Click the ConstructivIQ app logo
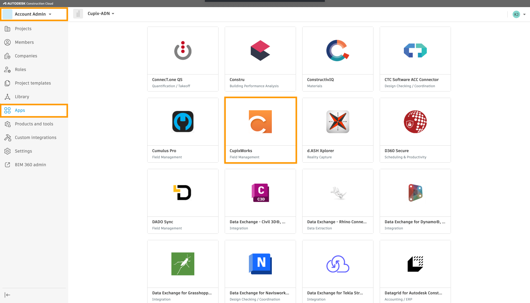This screenshot has width=530, height=303. [x=338, y=51]
